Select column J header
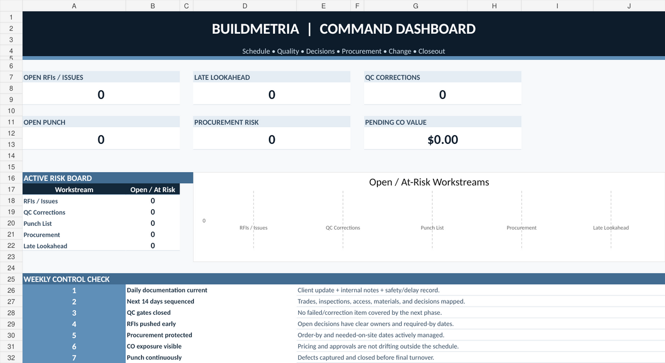This screenshot has width=665, height=363. 628,6
